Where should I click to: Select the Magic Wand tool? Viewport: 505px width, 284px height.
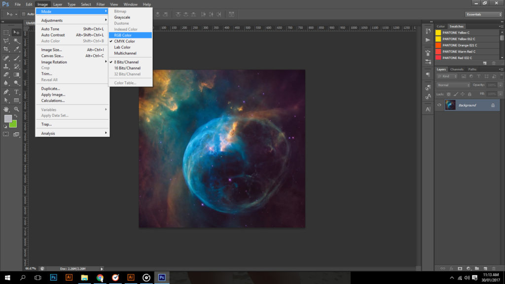coord(17,41)
